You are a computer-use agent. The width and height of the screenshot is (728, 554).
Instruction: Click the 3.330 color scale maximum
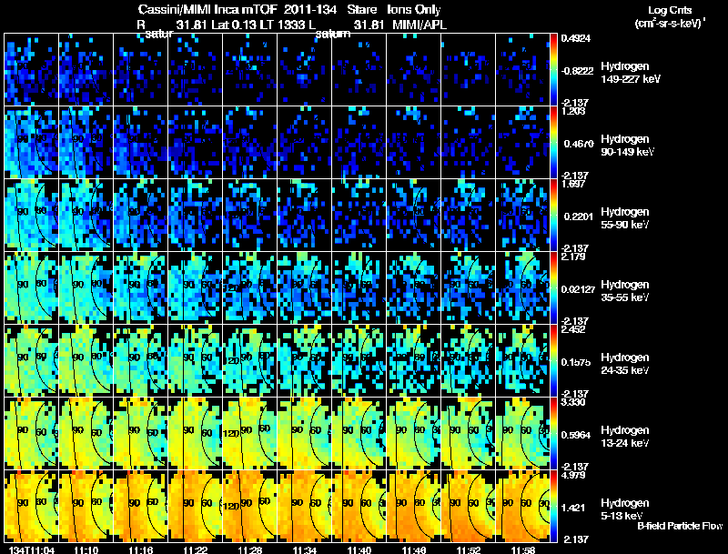click(573, 402)
